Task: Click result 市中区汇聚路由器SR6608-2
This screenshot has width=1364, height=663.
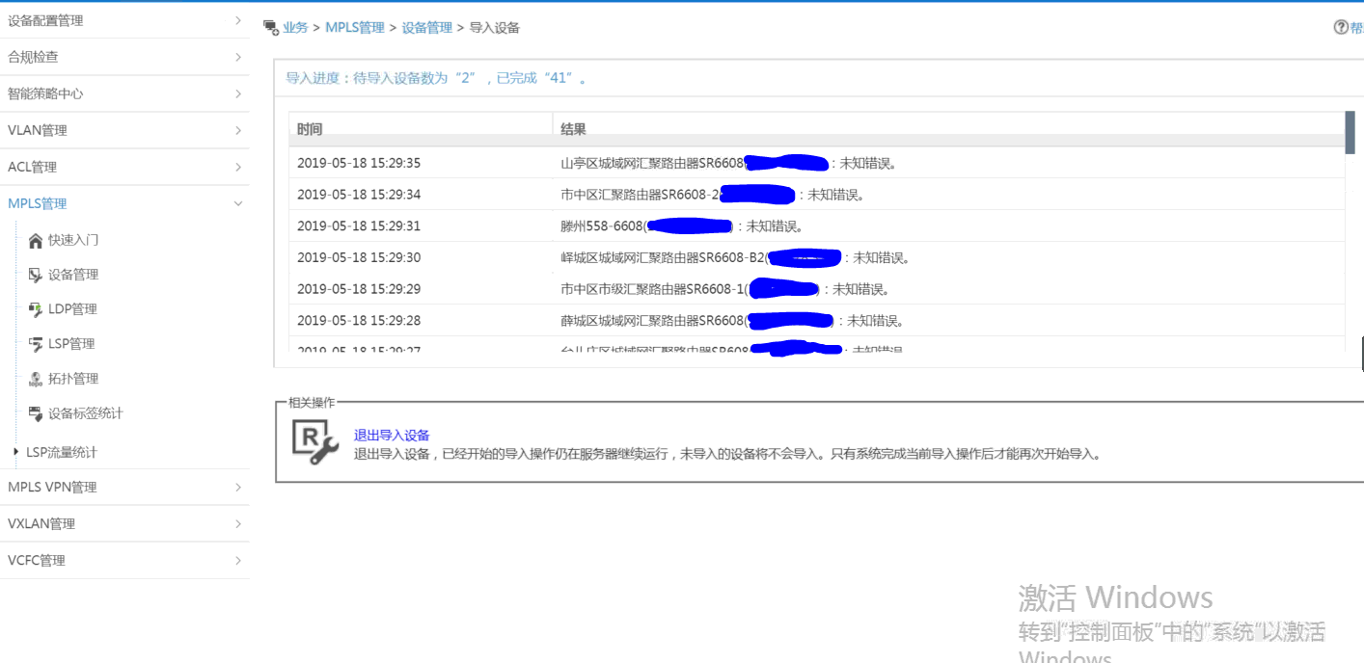Action: click(641, 195)
